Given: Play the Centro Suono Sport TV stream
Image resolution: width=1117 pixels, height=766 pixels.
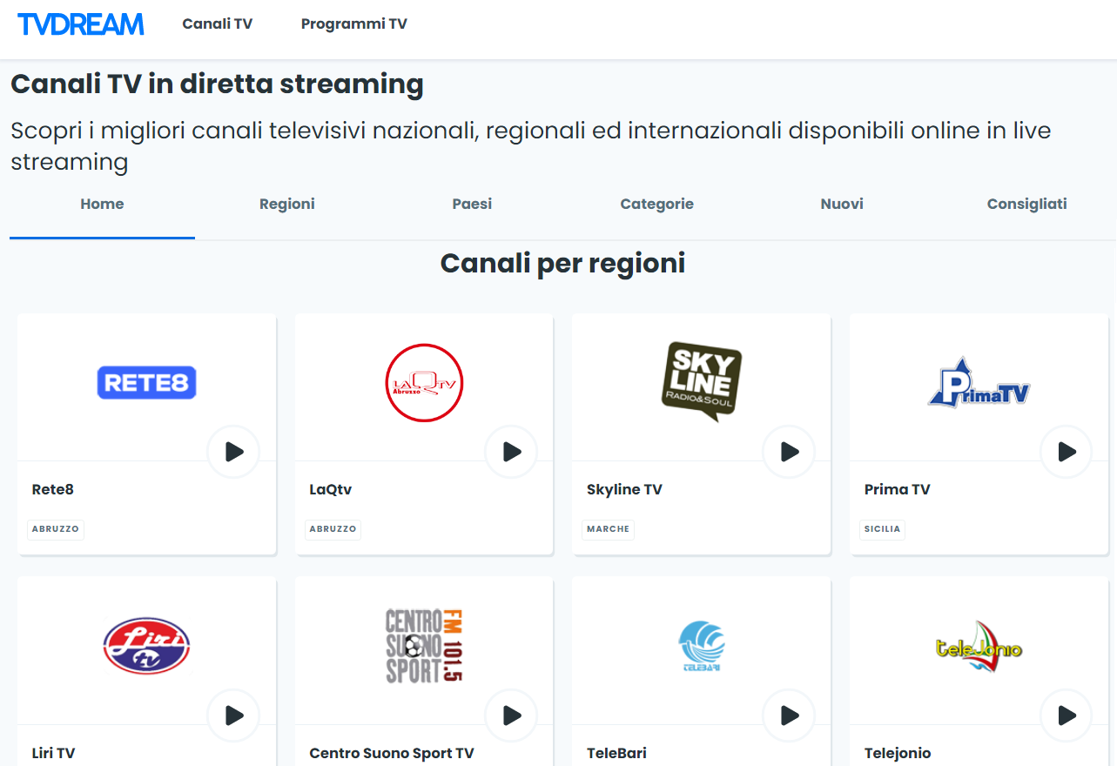Looking at the screenshot, I should click(510, 715).
